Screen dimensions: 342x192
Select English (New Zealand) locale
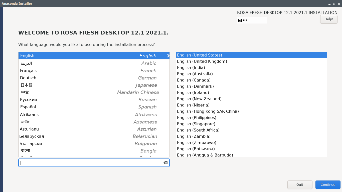point(251,99)
